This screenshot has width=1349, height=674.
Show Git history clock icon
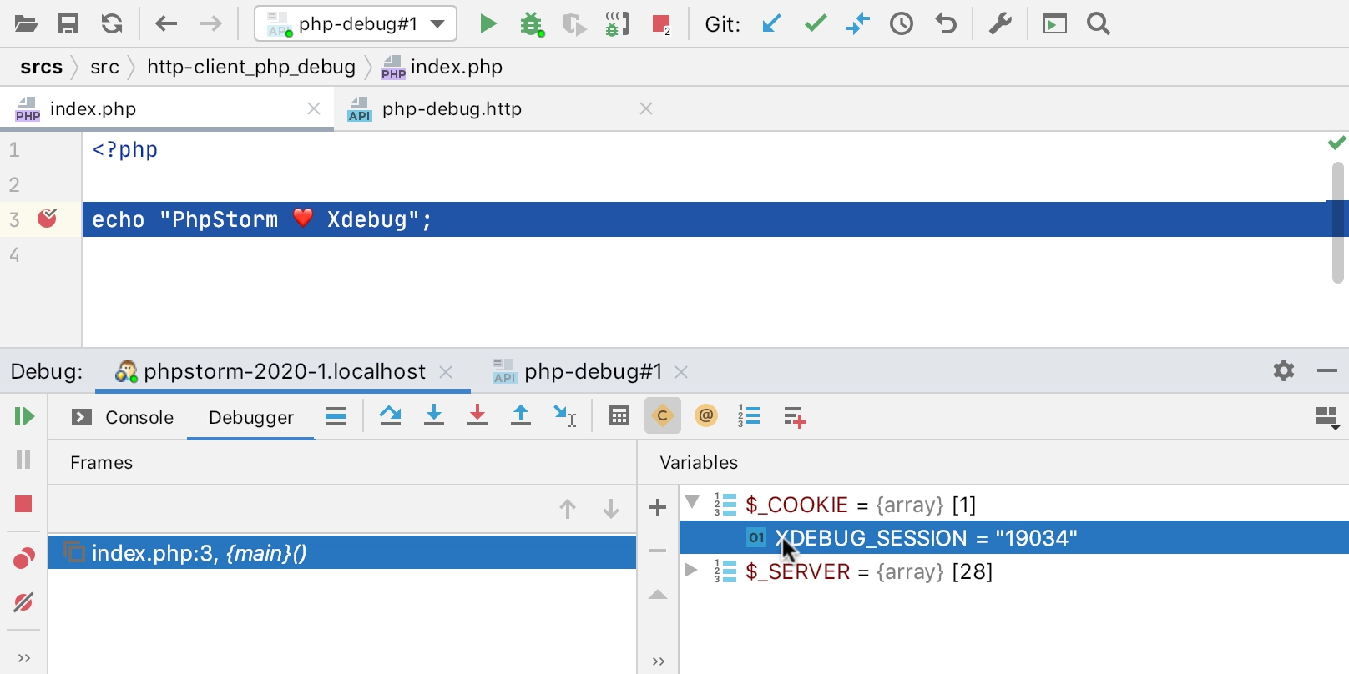tap(902, 24)
